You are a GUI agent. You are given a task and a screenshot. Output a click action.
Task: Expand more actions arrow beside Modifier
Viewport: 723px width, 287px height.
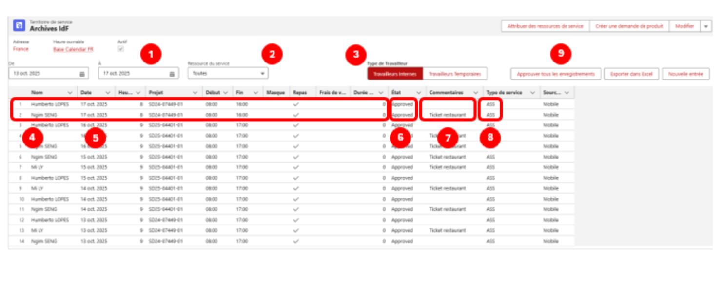[x=706, y=26]
